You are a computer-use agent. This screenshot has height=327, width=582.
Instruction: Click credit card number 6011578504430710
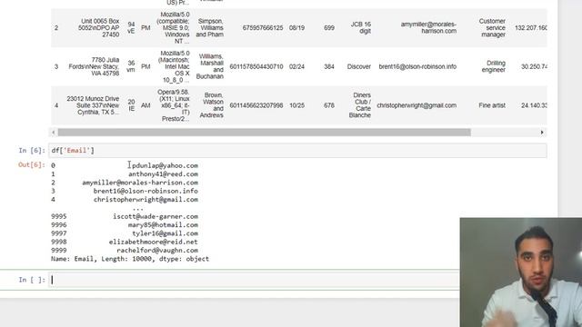(x=256, y=66)
